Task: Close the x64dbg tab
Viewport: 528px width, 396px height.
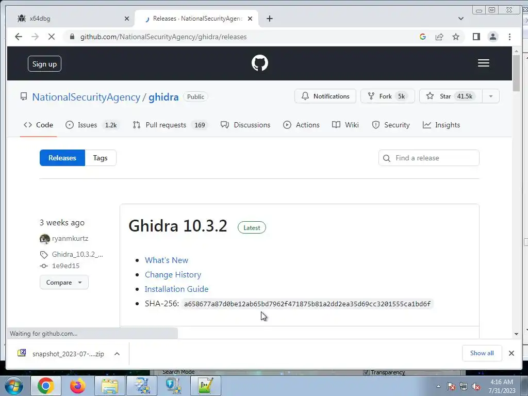Action: pos(127,19)
